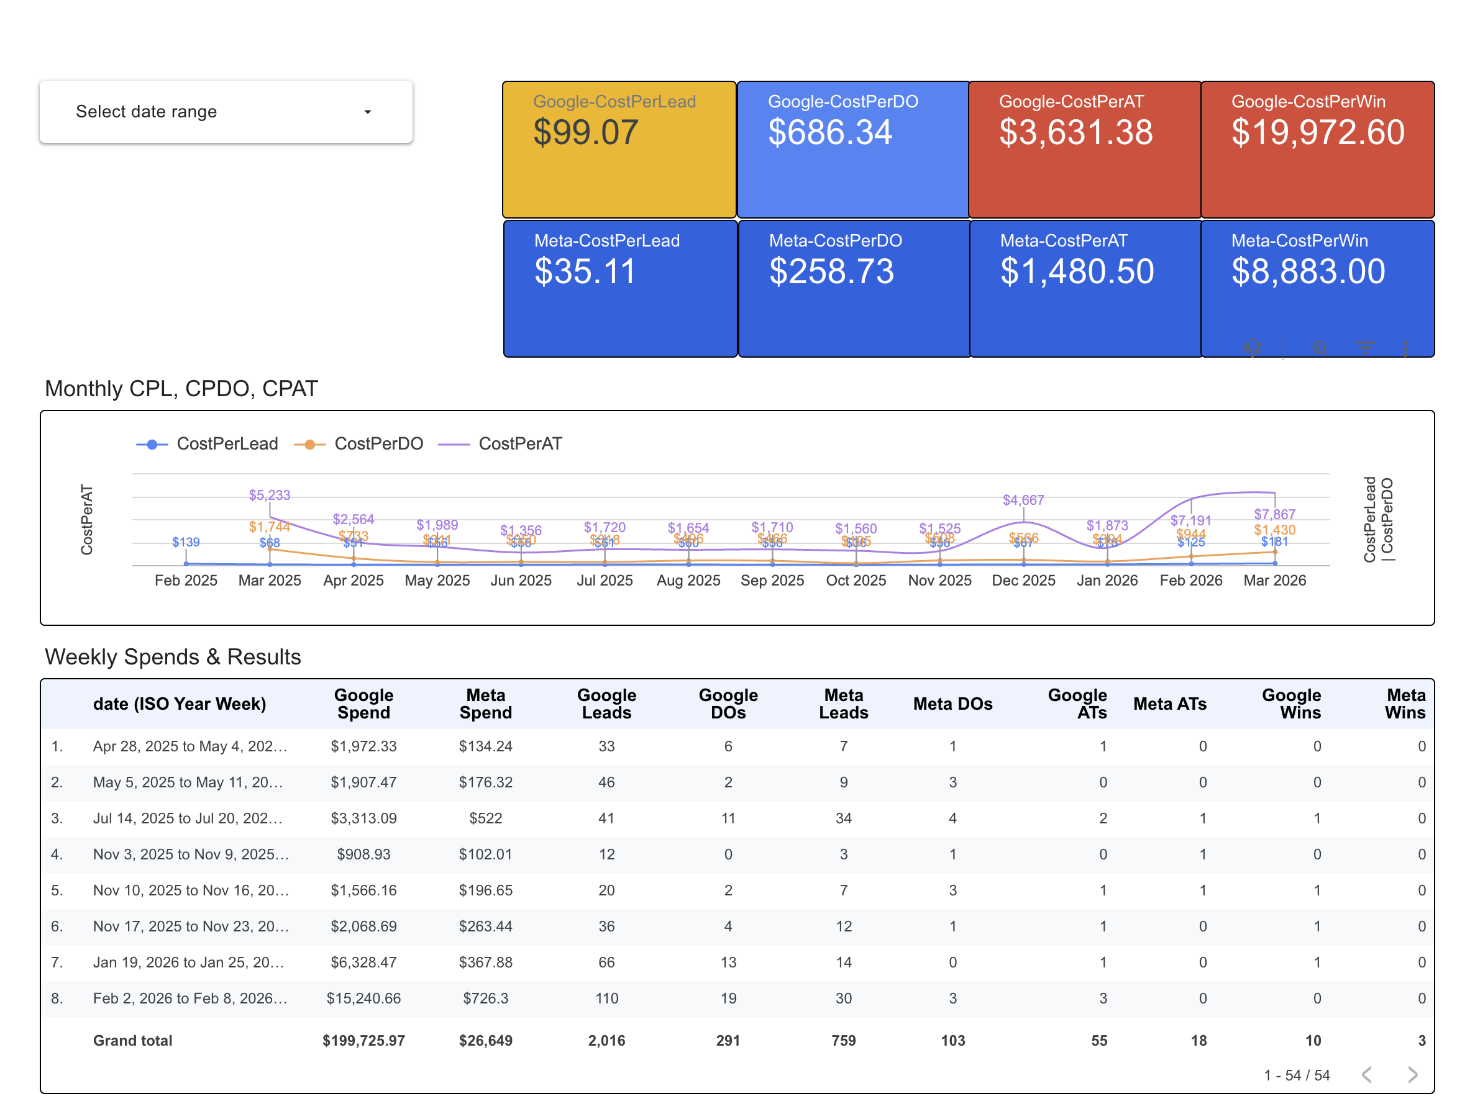Click the Google-CostPerLead scorecard
This screenshot has height=1109, width=1470.
click(619, 150)
